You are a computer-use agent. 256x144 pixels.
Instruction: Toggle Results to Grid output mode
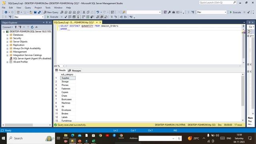pyautogui.click(x=102, y=17)
